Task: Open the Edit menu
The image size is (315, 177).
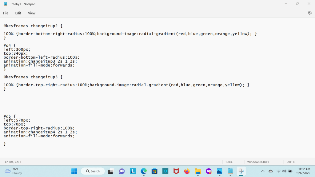Action: click(18, 13)
